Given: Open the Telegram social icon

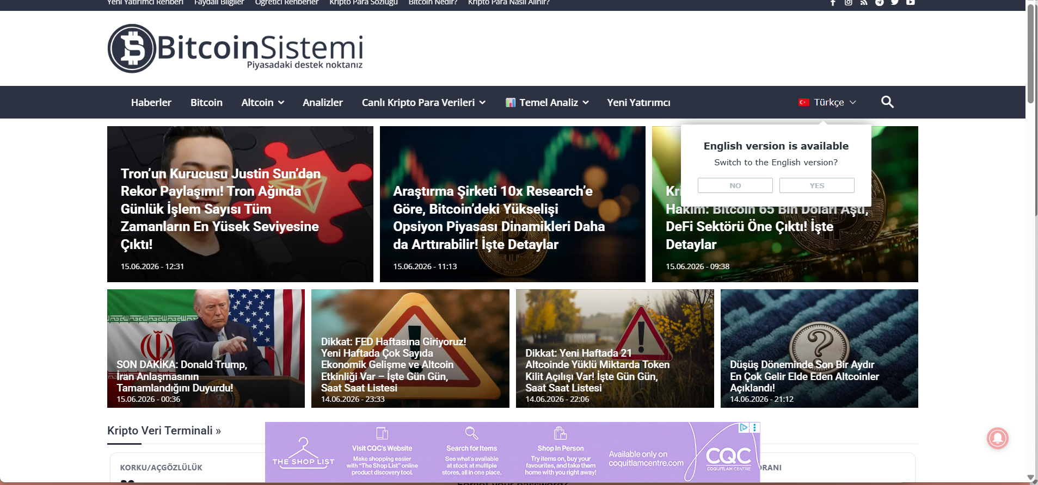Looking at the screenshot, I should pyautogui.click(x=879, y=3).
